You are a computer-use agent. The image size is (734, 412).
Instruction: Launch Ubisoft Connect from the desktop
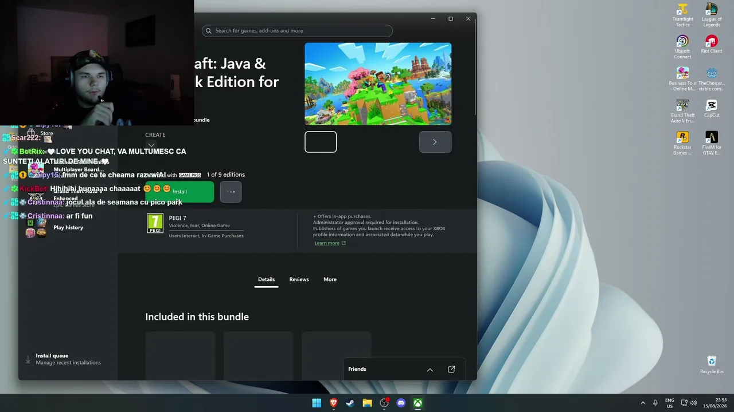(x=682, y=47)
